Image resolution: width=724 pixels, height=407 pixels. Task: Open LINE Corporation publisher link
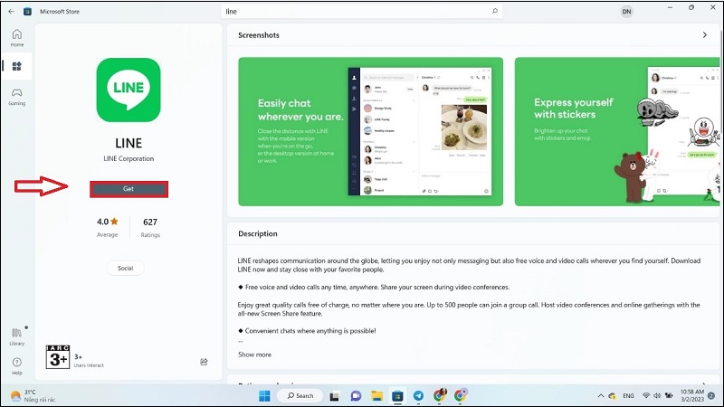click(129, 159)
